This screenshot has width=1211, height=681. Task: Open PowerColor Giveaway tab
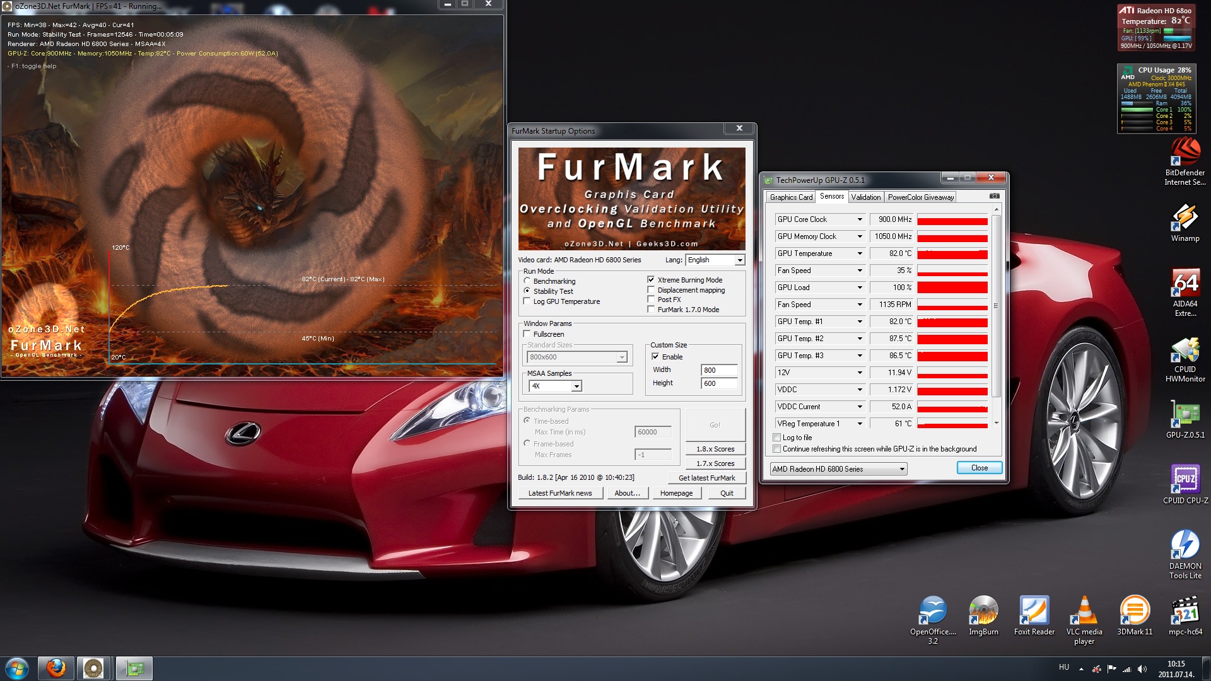tap(921, 197)
